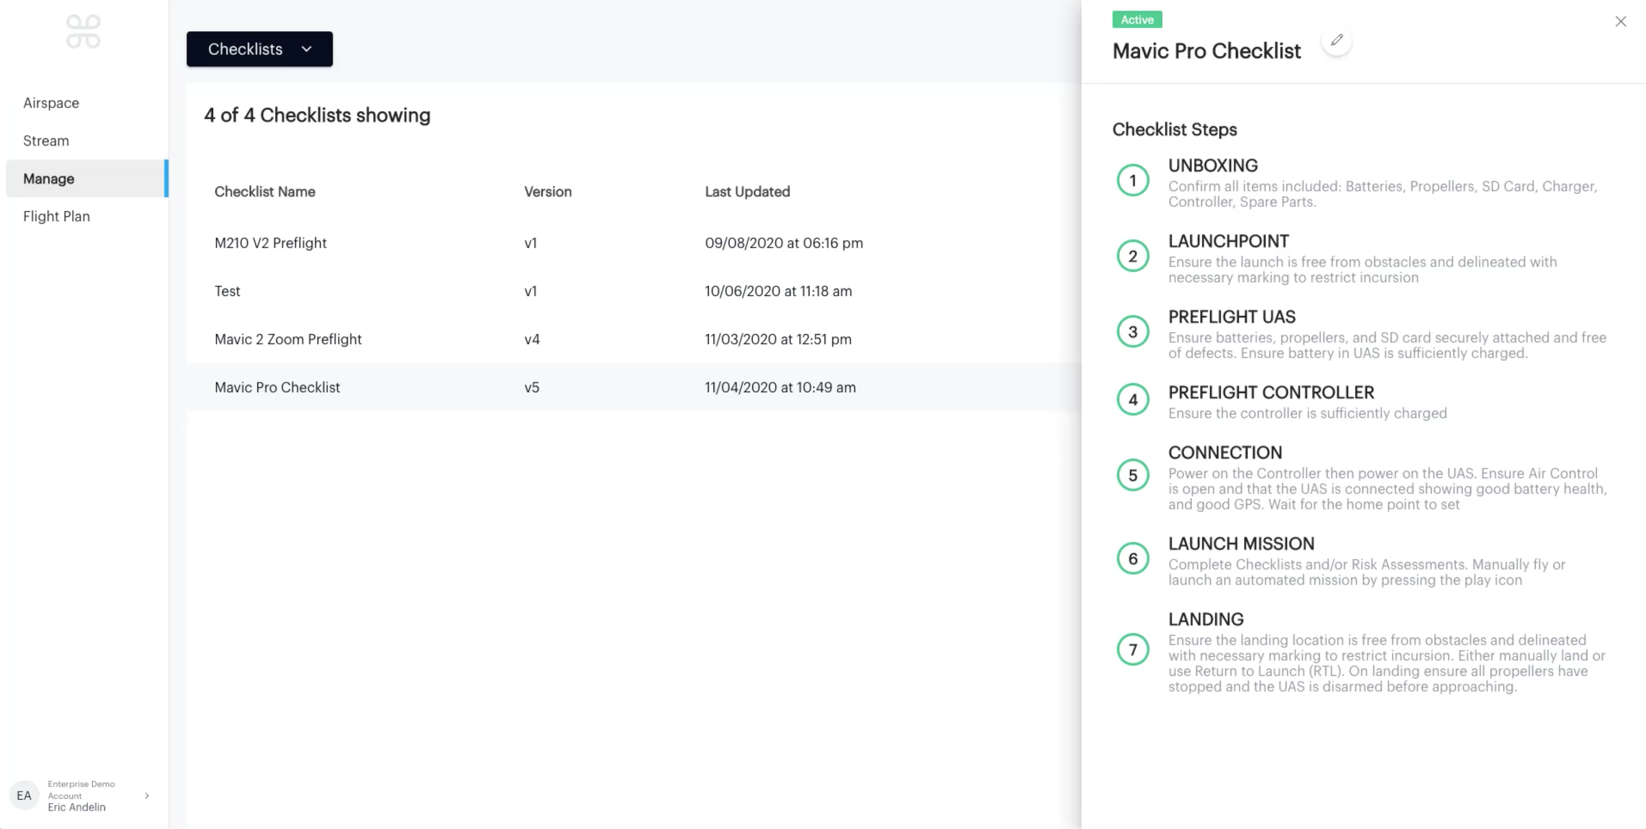Click the CONNECTION step title
1646x829 pixels.
pyautogui.click(x=1225, y=452)
